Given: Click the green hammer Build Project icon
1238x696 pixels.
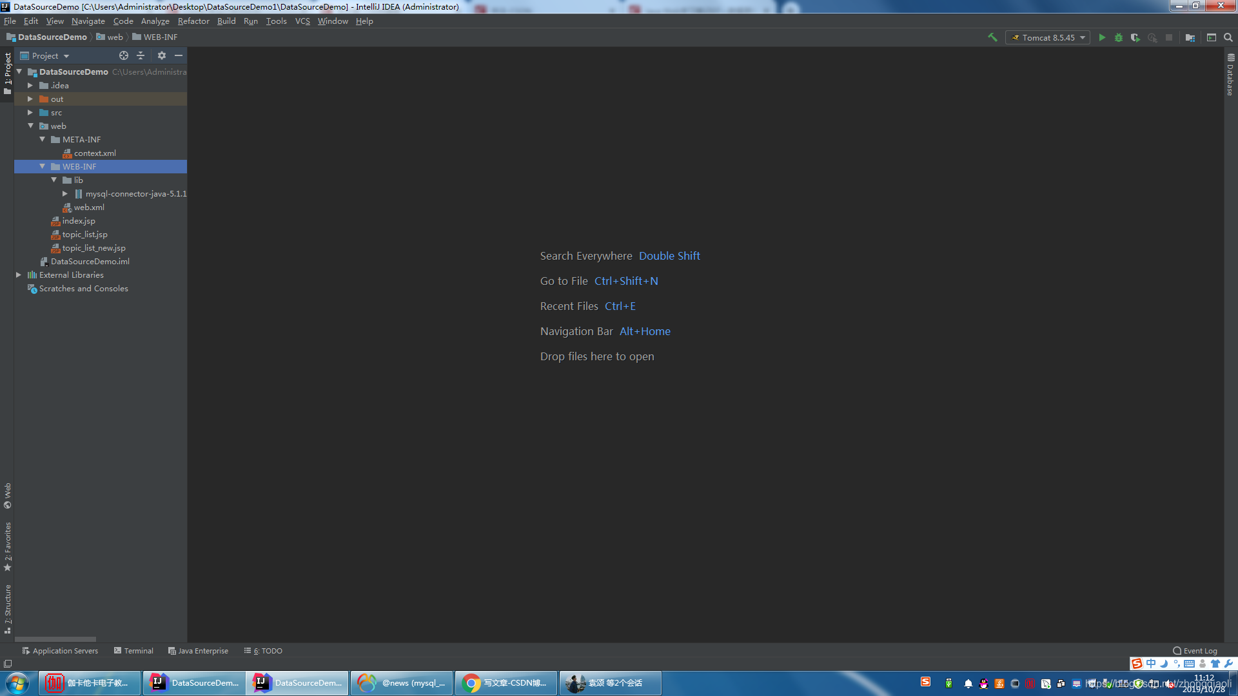Looking at the screenshot, I should point(992,37).
